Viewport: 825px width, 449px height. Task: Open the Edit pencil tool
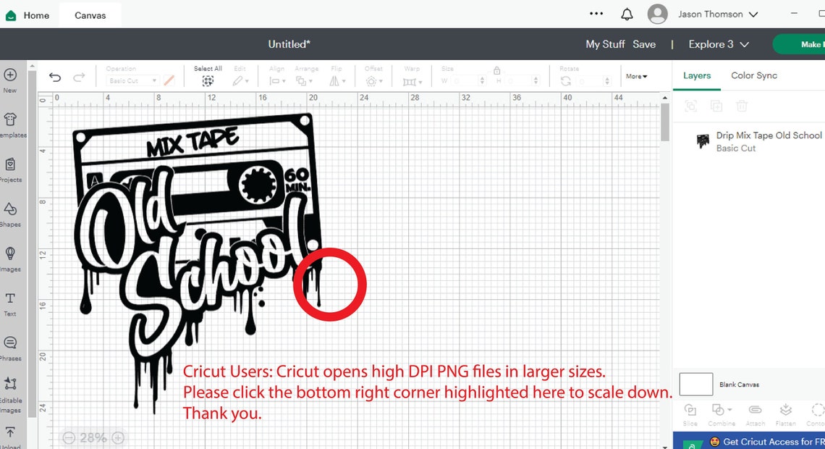(240, 80)
